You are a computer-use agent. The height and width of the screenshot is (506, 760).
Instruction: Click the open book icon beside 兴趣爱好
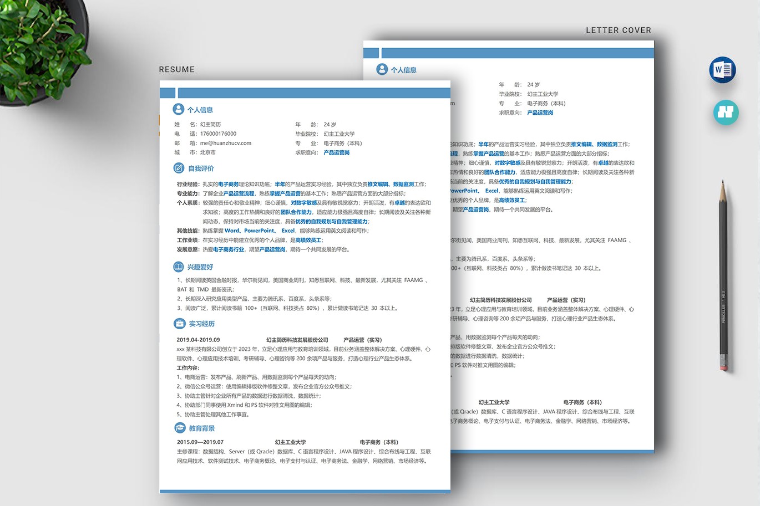[x=178, y=267]
